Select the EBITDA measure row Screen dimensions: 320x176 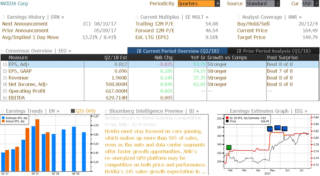160,98
